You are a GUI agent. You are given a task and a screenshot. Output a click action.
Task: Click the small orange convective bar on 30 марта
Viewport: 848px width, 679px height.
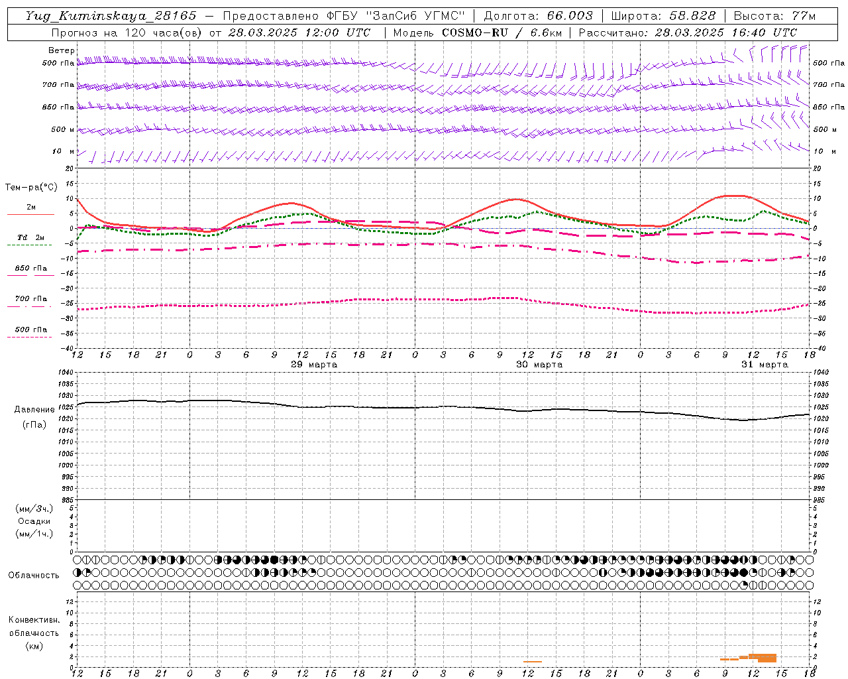(x=532, y=662)
